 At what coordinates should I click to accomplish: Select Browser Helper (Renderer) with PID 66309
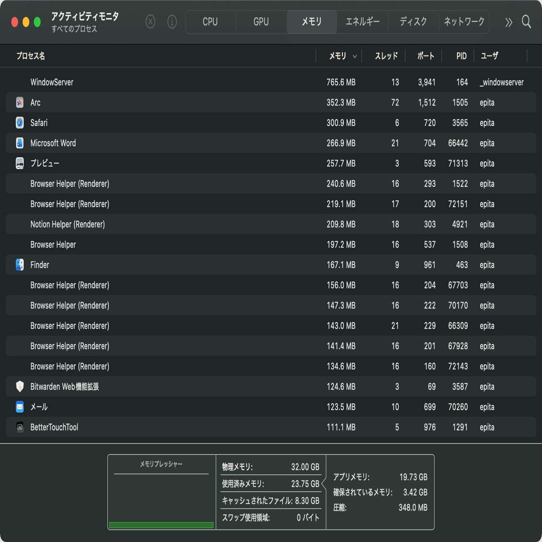pos(271,326)
